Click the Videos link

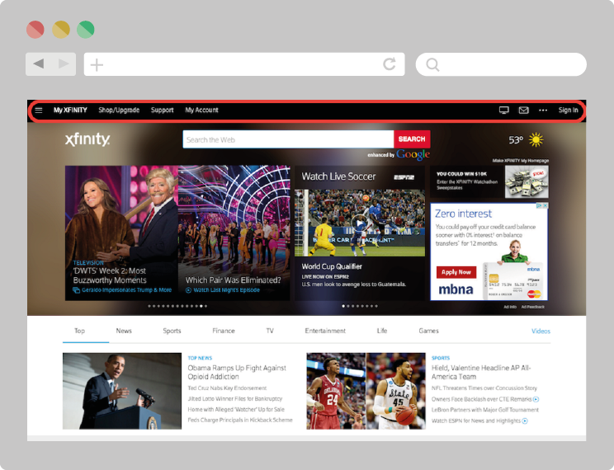[x=541, y=331]
